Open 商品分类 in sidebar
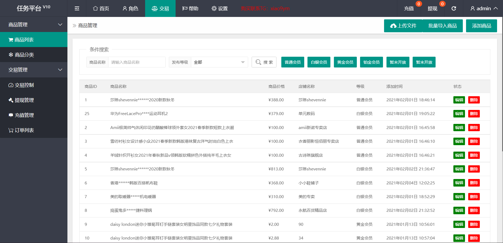Screen dimensions: 503x243 (34, 55)
